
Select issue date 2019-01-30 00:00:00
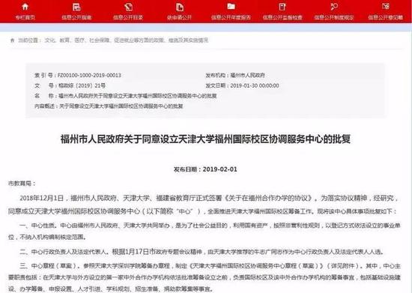(x=255, y=85)
